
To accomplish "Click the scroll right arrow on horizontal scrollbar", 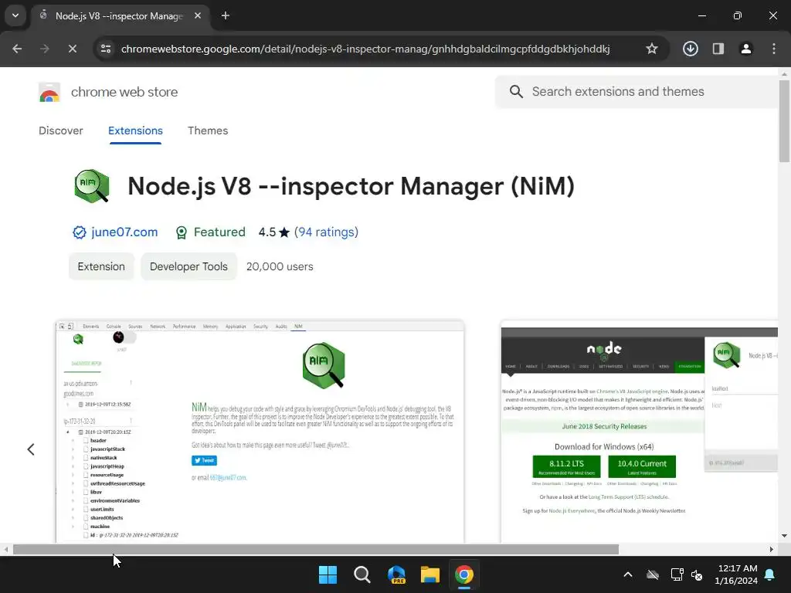I will pos(772,549).
